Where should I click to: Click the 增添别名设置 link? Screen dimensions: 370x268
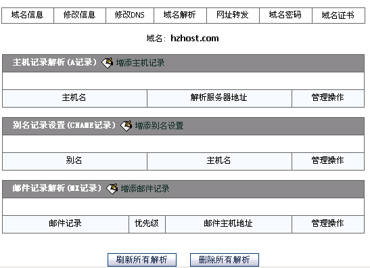[159, 126]
